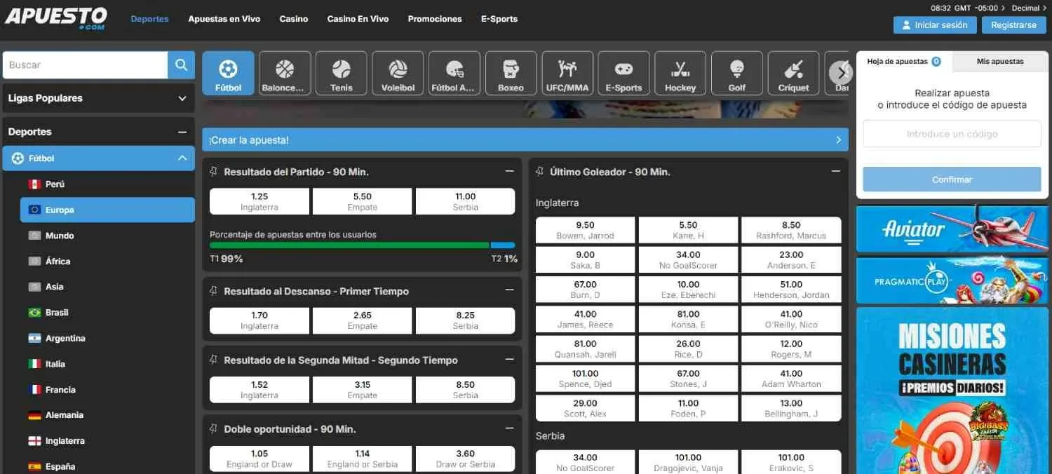
Task: Open the Boxeo sport icon
Action: (511, 72)
